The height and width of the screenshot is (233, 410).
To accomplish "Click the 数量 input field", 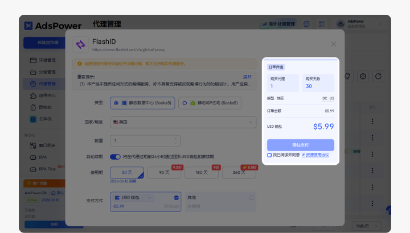I will coord(145,141).
